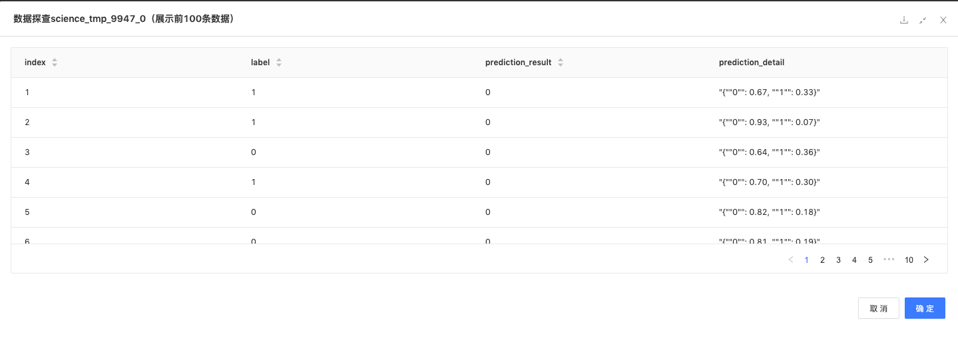
Task: Select the prediction_detail cell in row 1
Action: pyautogui.click(x=769, y=92)
